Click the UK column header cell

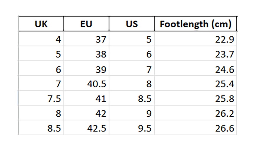(x=41, y=24)
